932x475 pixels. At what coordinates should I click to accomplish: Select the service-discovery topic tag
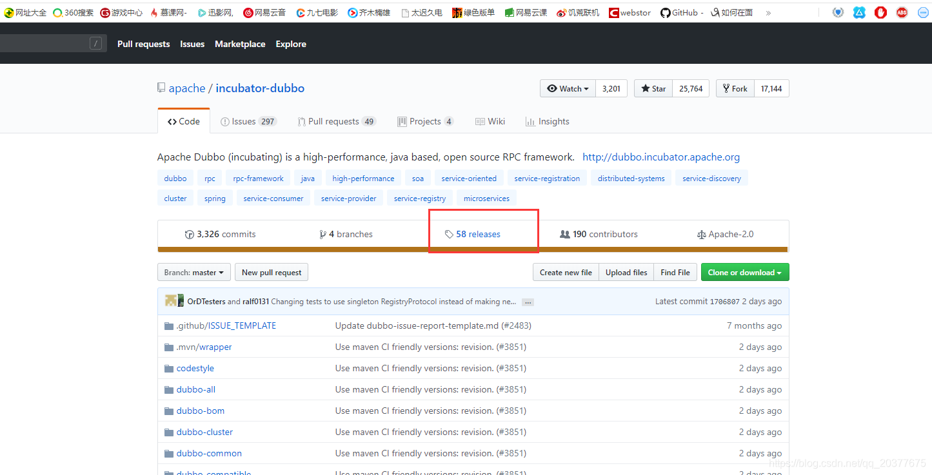coord(711,179)
